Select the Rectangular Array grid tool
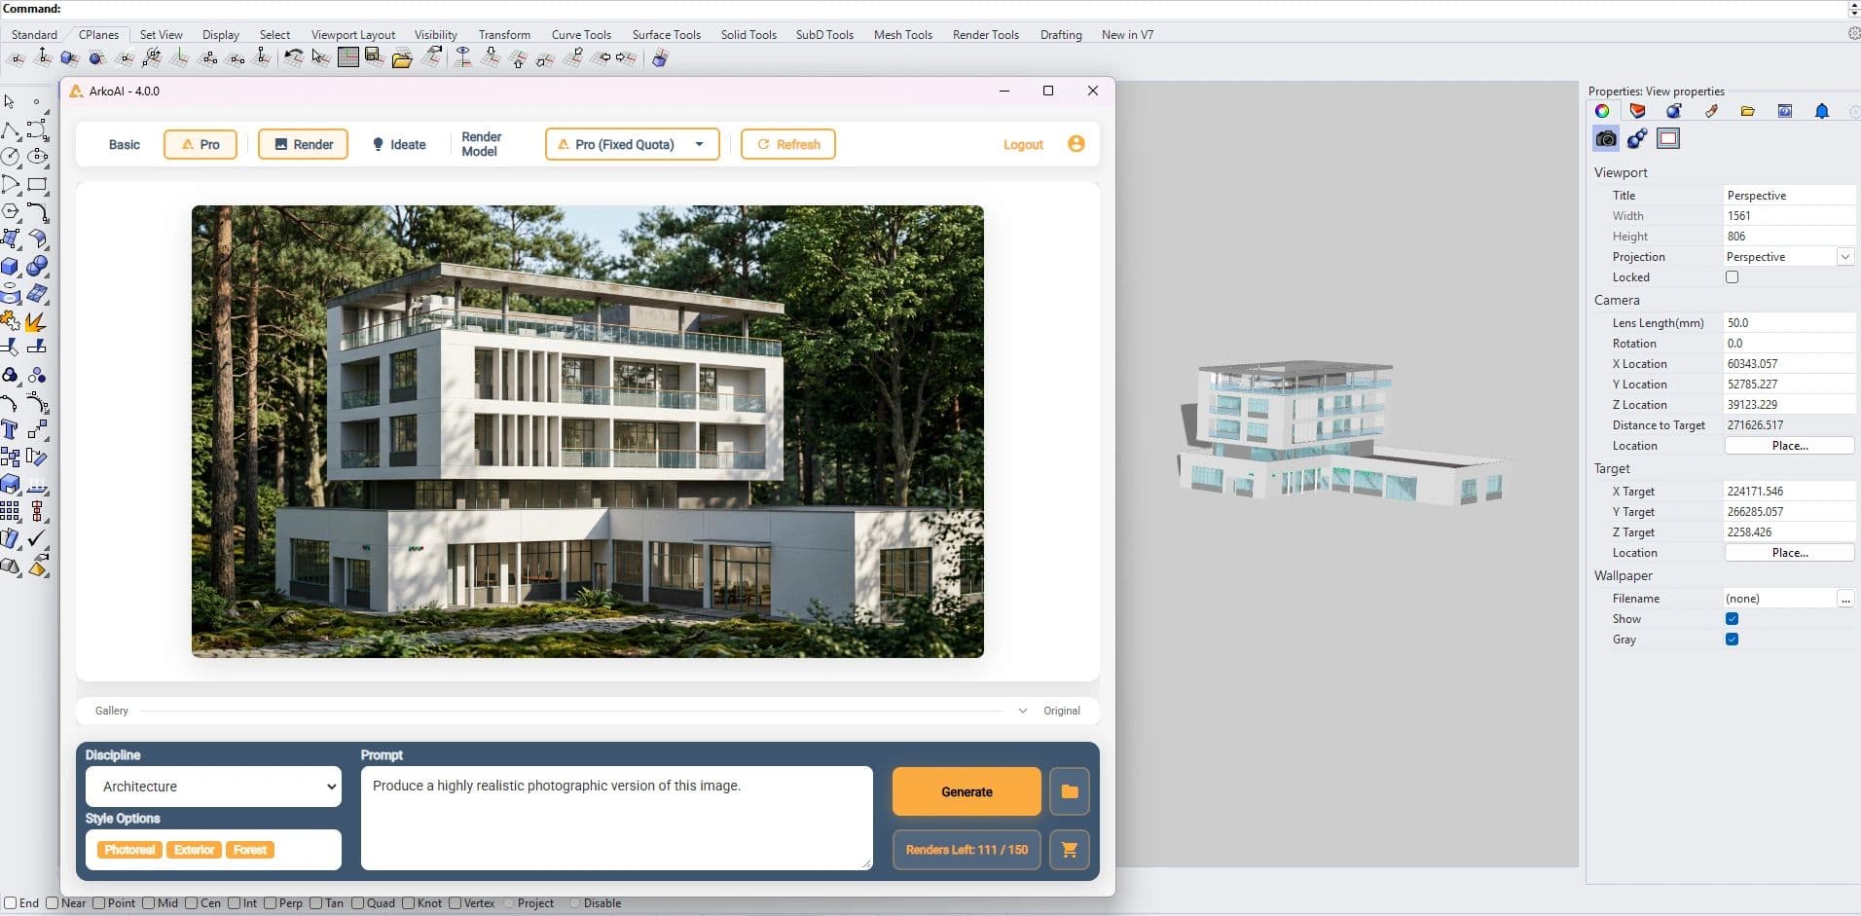This screenshot has width=1861, height=916. (x=11, y=511)
